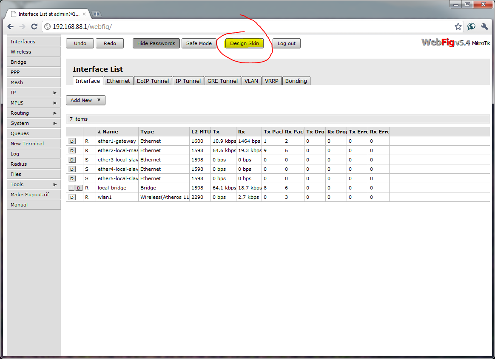Sort table by the Name column

(x=117, y=132)
